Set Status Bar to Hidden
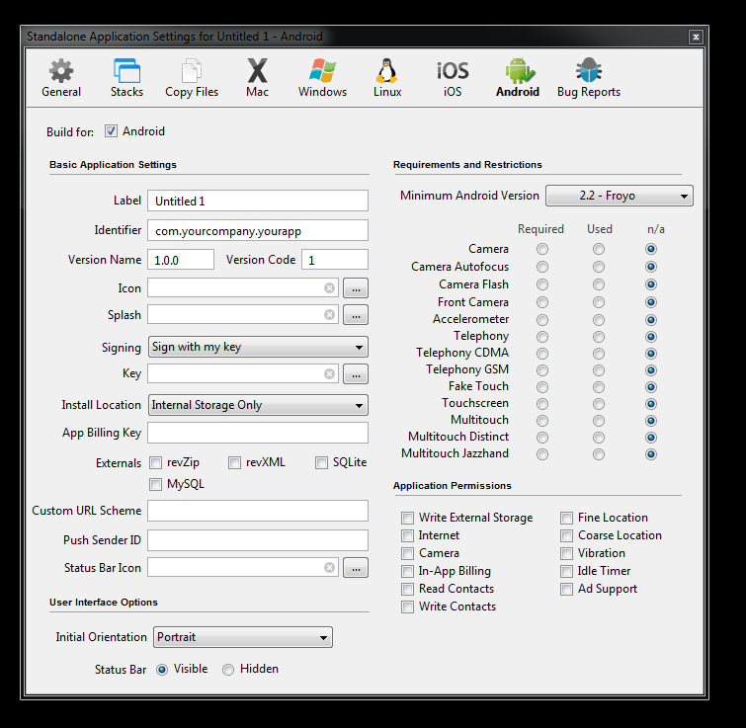The width and height of the screenshot is (746, 728). 228,670
